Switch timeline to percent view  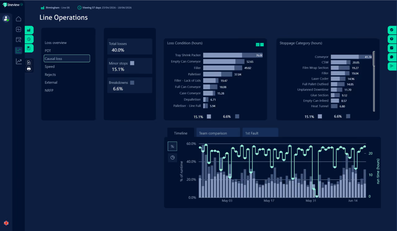pyautogui.click(x=172, y=146)
